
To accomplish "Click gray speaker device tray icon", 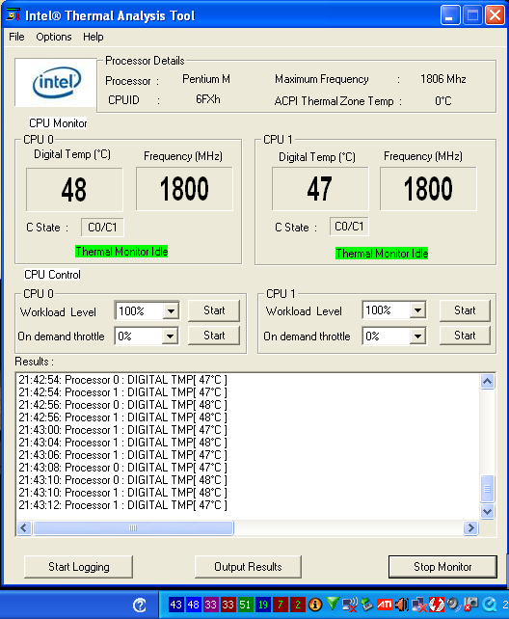I will (453, 605).
